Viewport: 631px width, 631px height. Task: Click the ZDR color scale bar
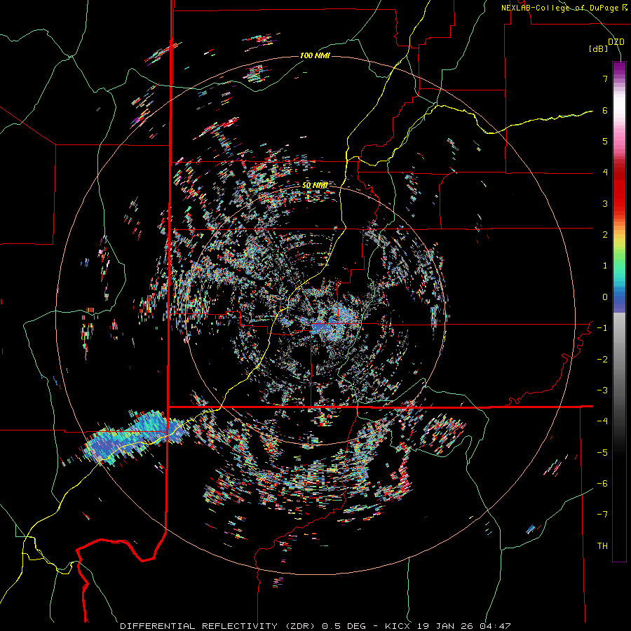[619, 311]
